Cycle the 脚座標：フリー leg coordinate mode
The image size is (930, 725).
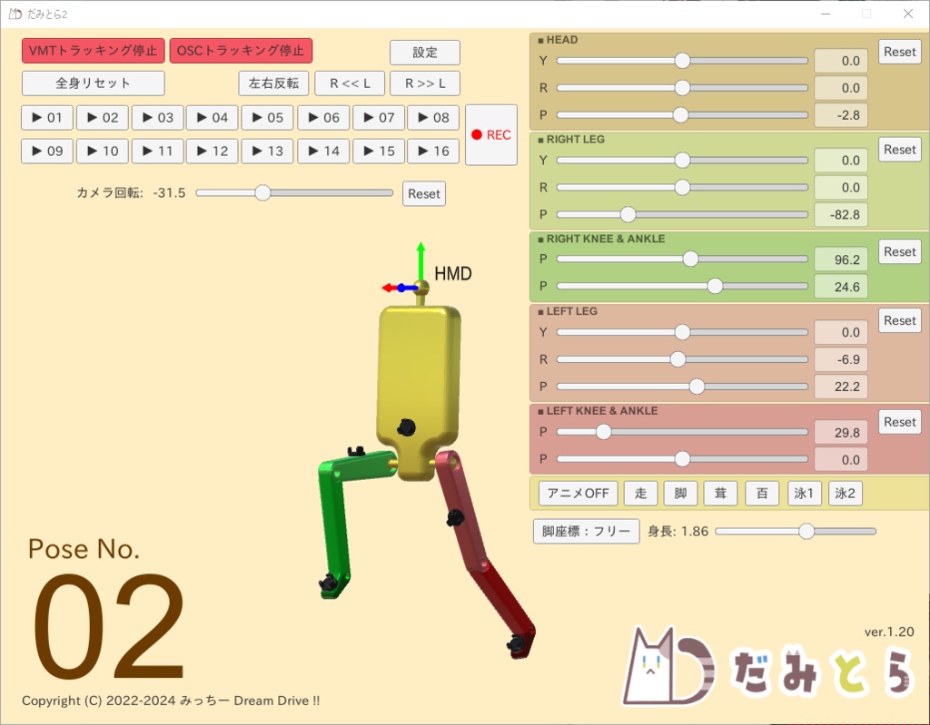(586, 531)
